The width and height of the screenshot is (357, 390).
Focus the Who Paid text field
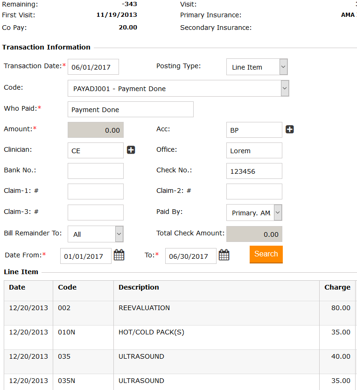130,109
